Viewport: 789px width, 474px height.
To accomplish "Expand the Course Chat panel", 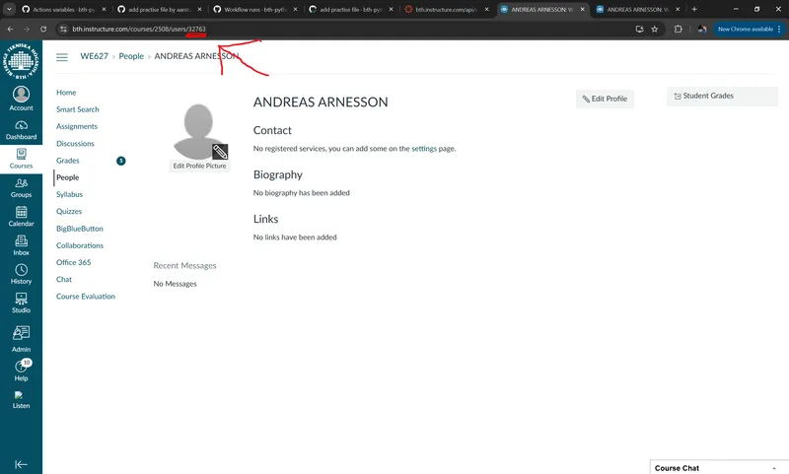I will 718,467.
